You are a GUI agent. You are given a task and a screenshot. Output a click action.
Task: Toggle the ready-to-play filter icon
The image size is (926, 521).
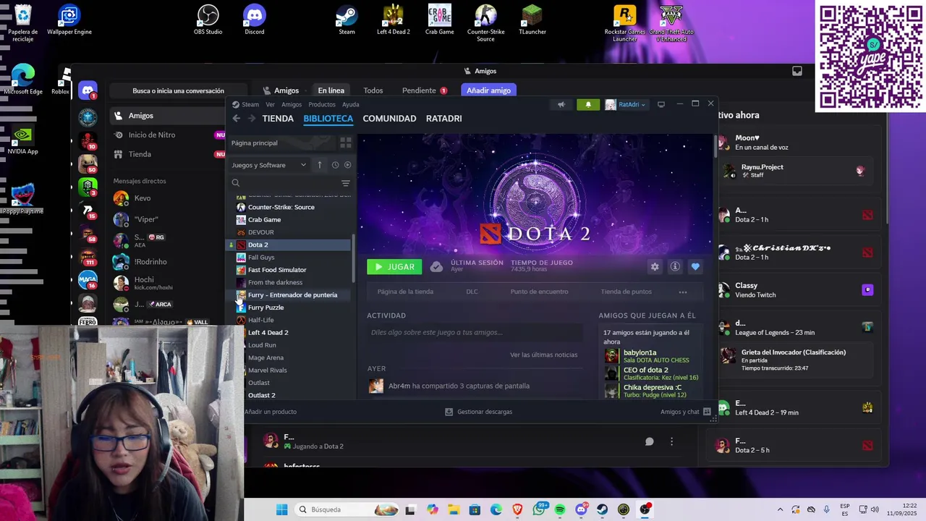tap(347, 165)
